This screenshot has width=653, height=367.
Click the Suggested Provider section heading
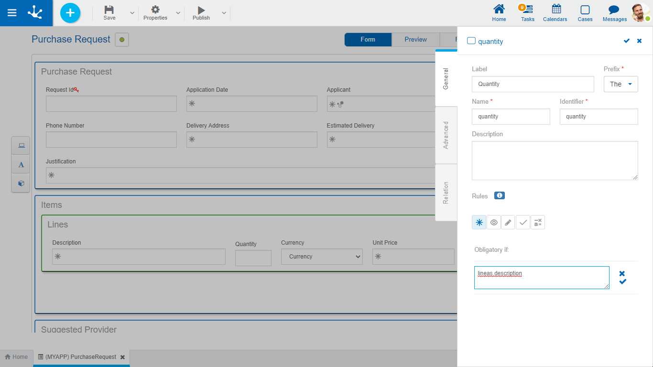[79, 329]
